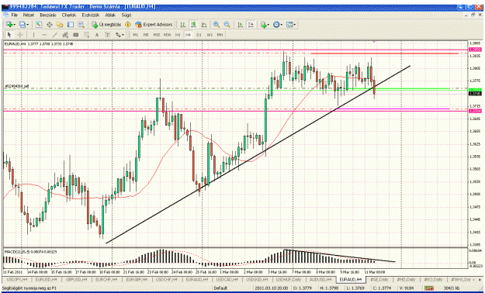The height and width of the screenshot is (293, 485).
Task: Open a new chart window
Action: coord(9,25)
